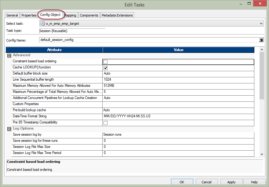The width and height of the screenshot is (269, 187).
Task: Collapse the Advanced attribute section
Action: click(9, 55)
